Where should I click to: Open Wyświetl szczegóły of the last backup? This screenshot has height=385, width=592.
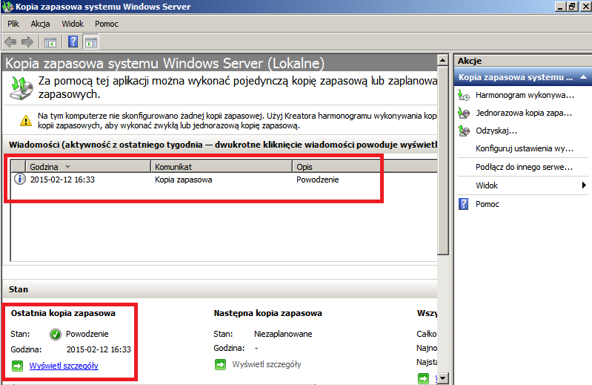[64, 366]
